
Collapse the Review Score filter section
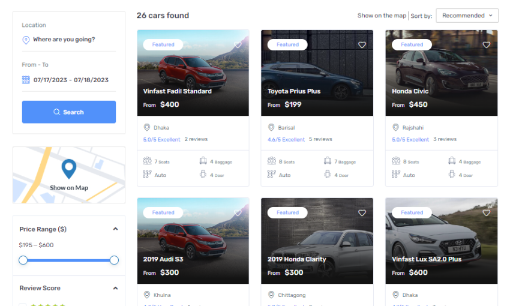(115, 288)
